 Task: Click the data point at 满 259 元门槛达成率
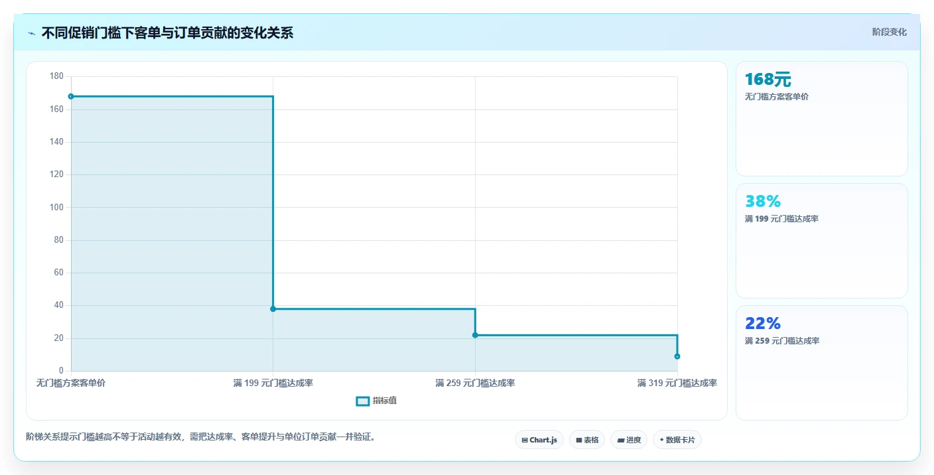(x=475, y=335)
